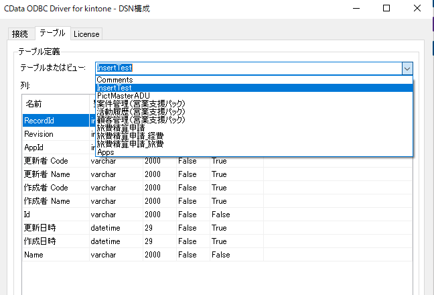Image resolution: width=434 pixels, height=295 pixels.
Task: Maximize the CData ODBC Driver window
Action: pyautogui.click(x=386, y=9)
